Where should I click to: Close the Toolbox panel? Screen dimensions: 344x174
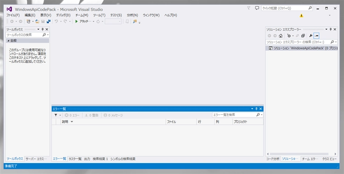point(47,29)
